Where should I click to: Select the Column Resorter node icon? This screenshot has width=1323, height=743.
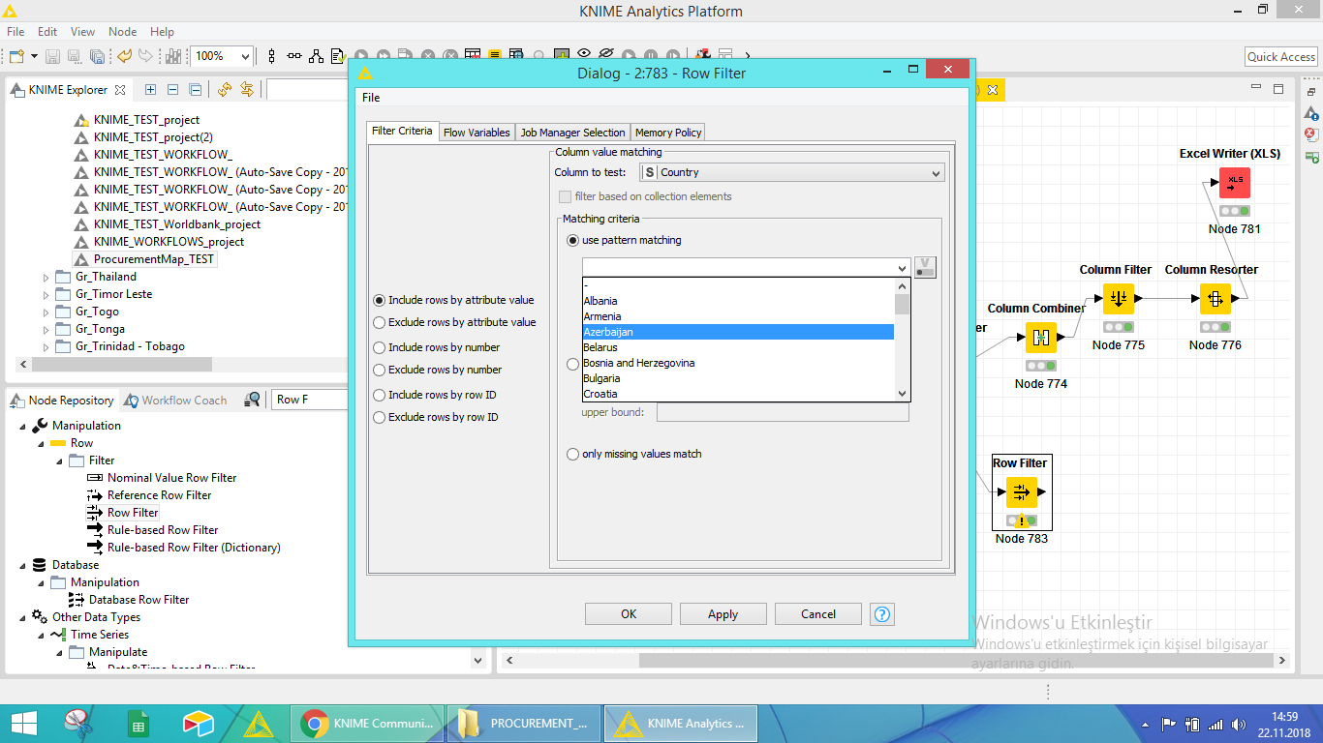coord(1215,299)
